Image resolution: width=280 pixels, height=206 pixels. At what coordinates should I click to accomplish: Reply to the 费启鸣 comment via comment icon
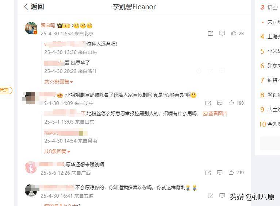(222, 33)
